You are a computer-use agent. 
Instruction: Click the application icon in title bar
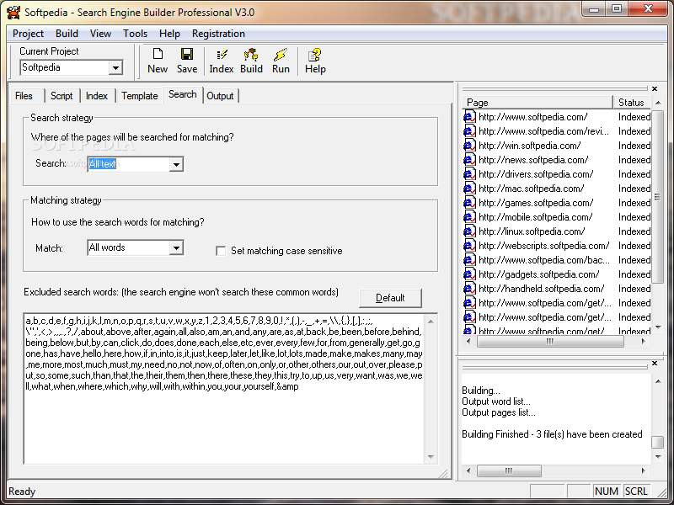point(13,12)
